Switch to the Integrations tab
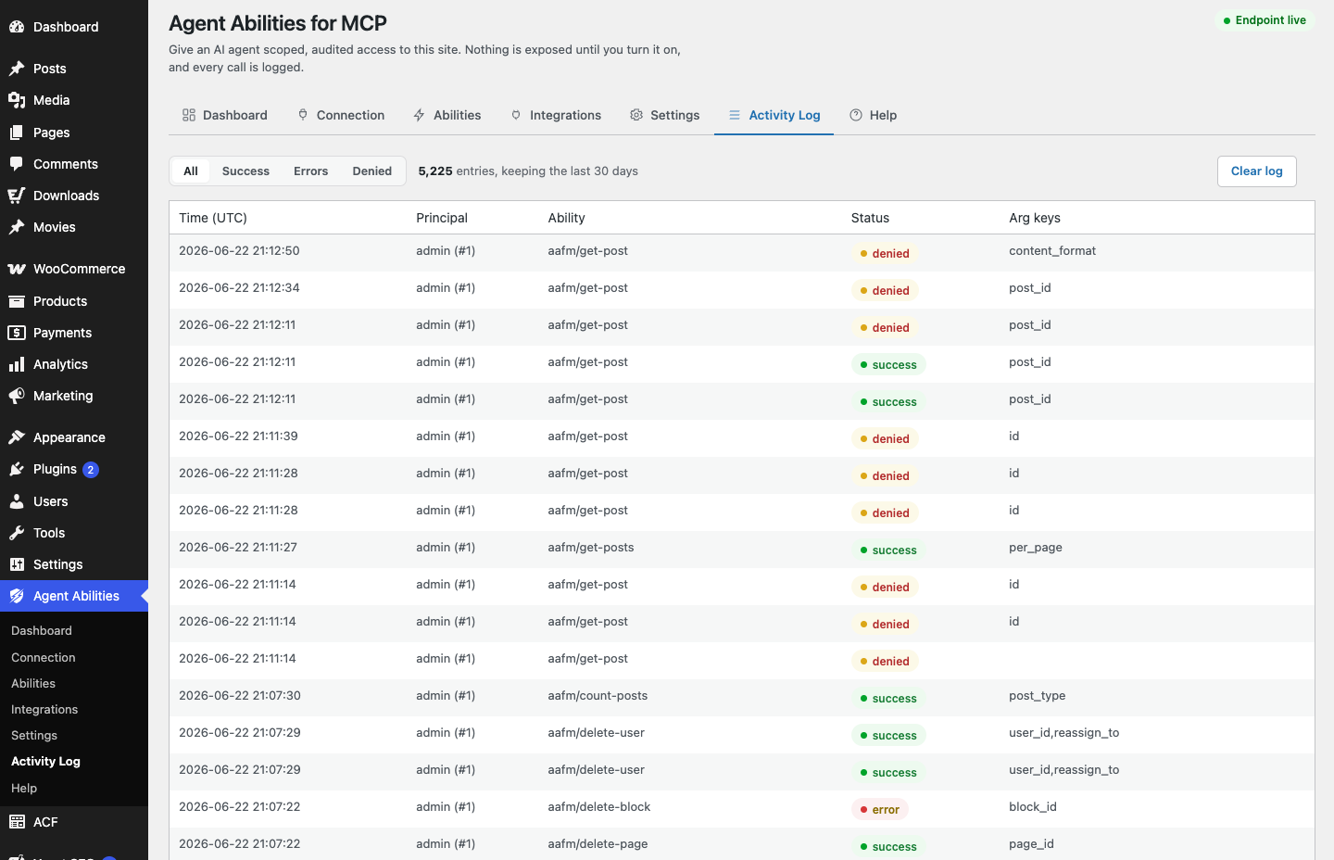This screenshot has height=860, width=1334. click(556, 115)
